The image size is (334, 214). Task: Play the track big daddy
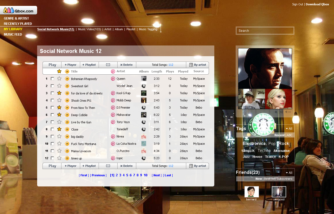(67, 136)
